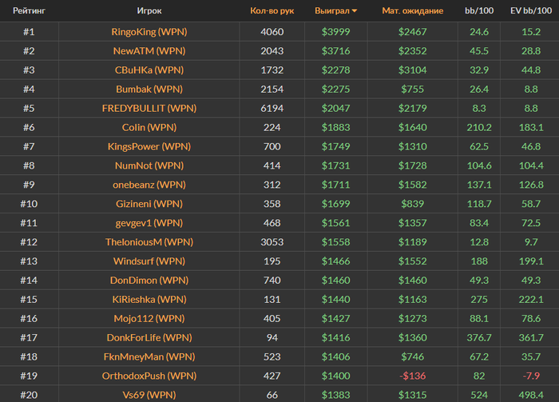Open player CBuHKa (WPN)

(x=149, y=70)
